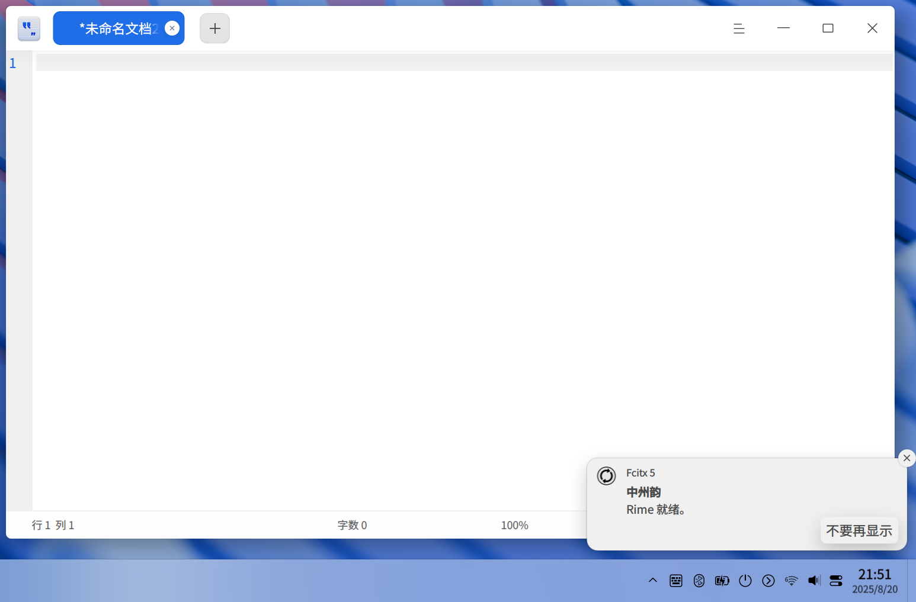Screen dimensions: 916x602
Task: Close the text editor window
Action: 872,28
